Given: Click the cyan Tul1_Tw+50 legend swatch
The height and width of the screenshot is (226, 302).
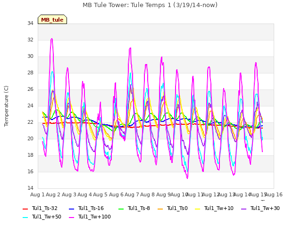Looking at the screenshot, I should (x=25, y=217).
